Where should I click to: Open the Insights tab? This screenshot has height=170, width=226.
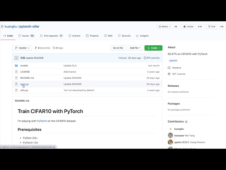pos(142,36)
